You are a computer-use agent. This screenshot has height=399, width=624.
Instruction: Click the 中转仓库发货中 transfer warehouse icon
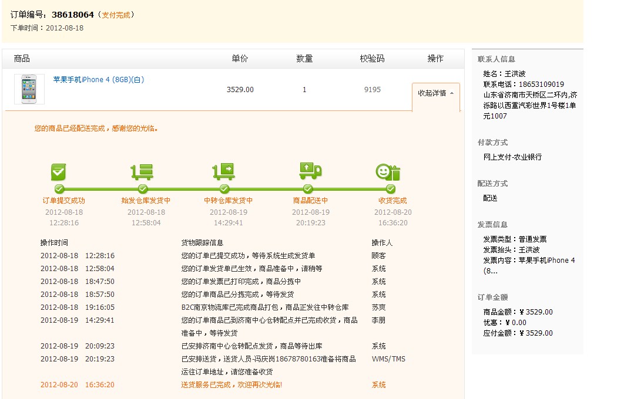coord(224,172)
